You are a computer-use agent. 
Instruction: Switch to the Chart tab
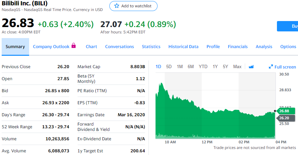[91, 47]
